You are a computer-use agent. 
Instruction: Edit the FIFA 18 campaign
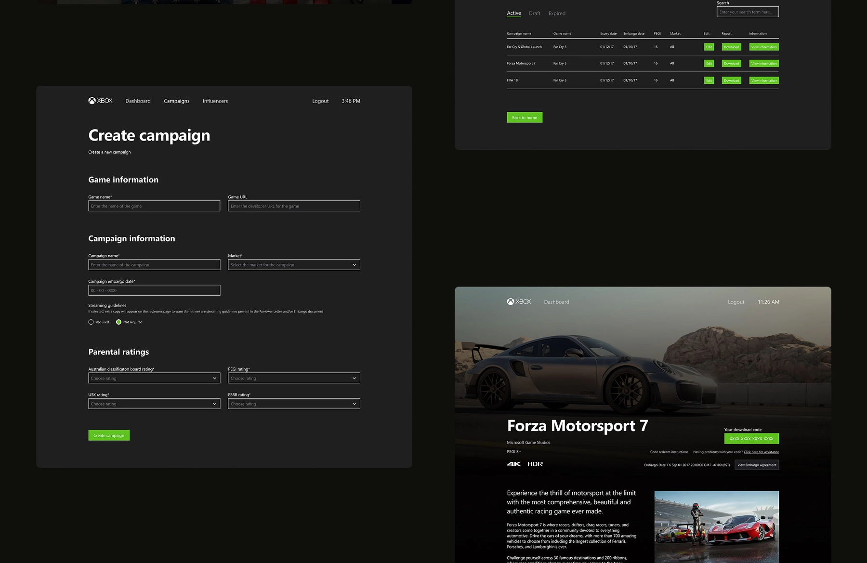708,80
